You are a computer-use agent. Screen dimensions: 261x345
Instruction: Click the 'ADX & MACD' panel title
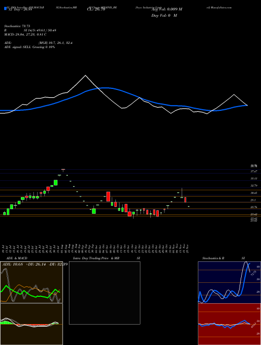[17, 258]
